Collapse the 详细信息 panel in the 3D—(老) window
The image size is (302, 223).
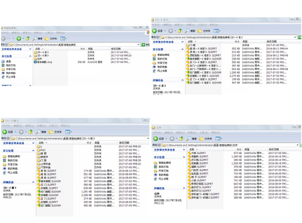[182, 80]
